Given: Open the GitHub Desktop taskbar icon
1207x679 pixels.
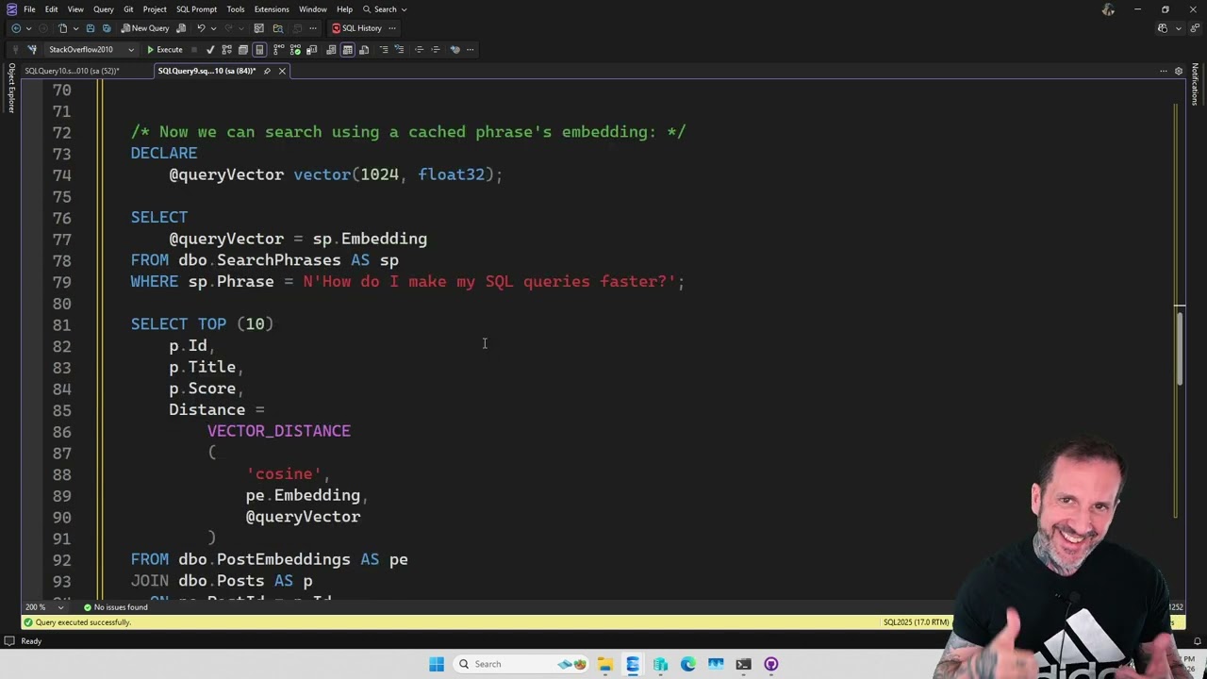Looking at the screenshot, I should tap(771, 664).
